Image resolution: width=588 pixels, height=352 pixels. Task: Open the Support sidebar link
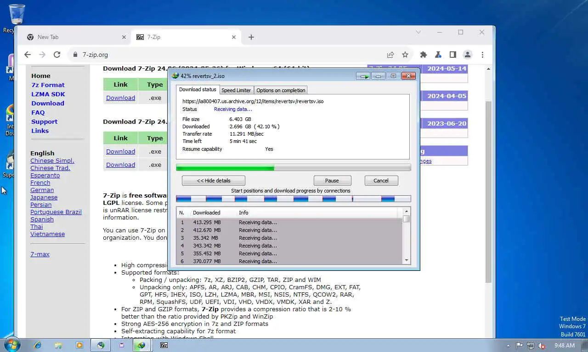[45, 121]
